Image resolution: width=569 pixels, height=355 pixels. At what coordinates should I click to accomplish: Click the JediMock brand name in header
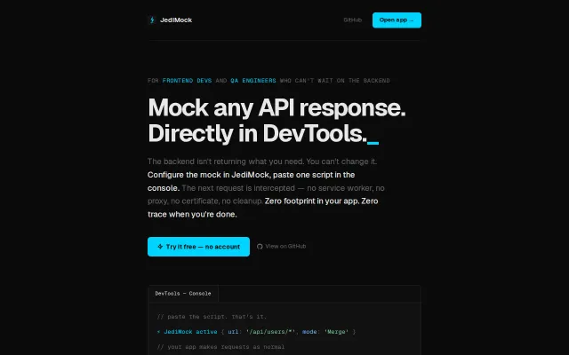(x=176, y=20)
